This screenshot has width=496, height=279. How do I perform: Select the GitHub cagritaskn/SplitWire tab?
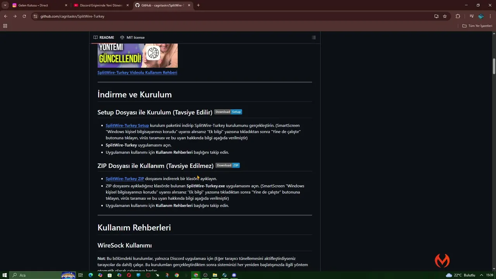point(163,5)
